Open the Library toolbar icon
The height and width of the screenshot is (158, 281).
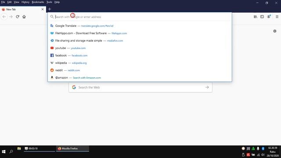coord(256,17)
